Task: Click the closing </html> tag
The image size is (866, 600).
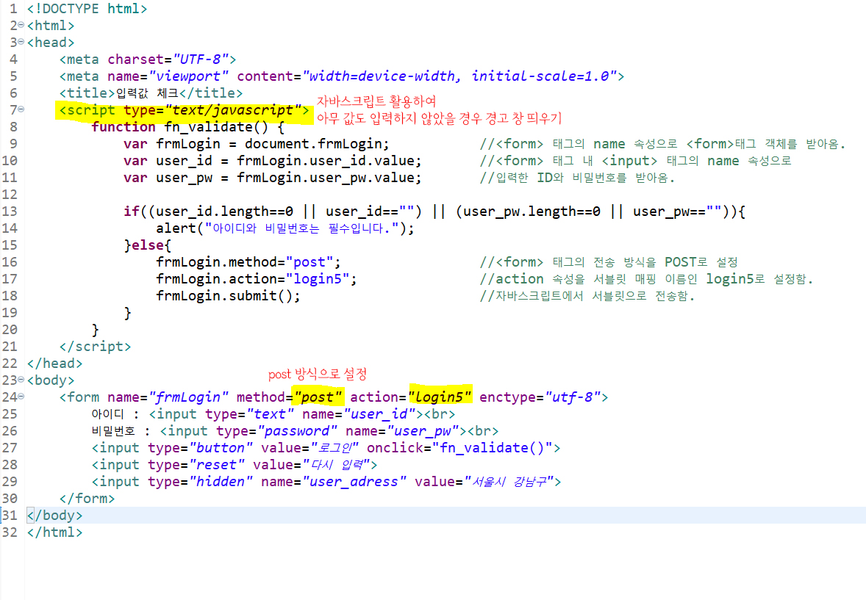Action: tap(54, 532)
